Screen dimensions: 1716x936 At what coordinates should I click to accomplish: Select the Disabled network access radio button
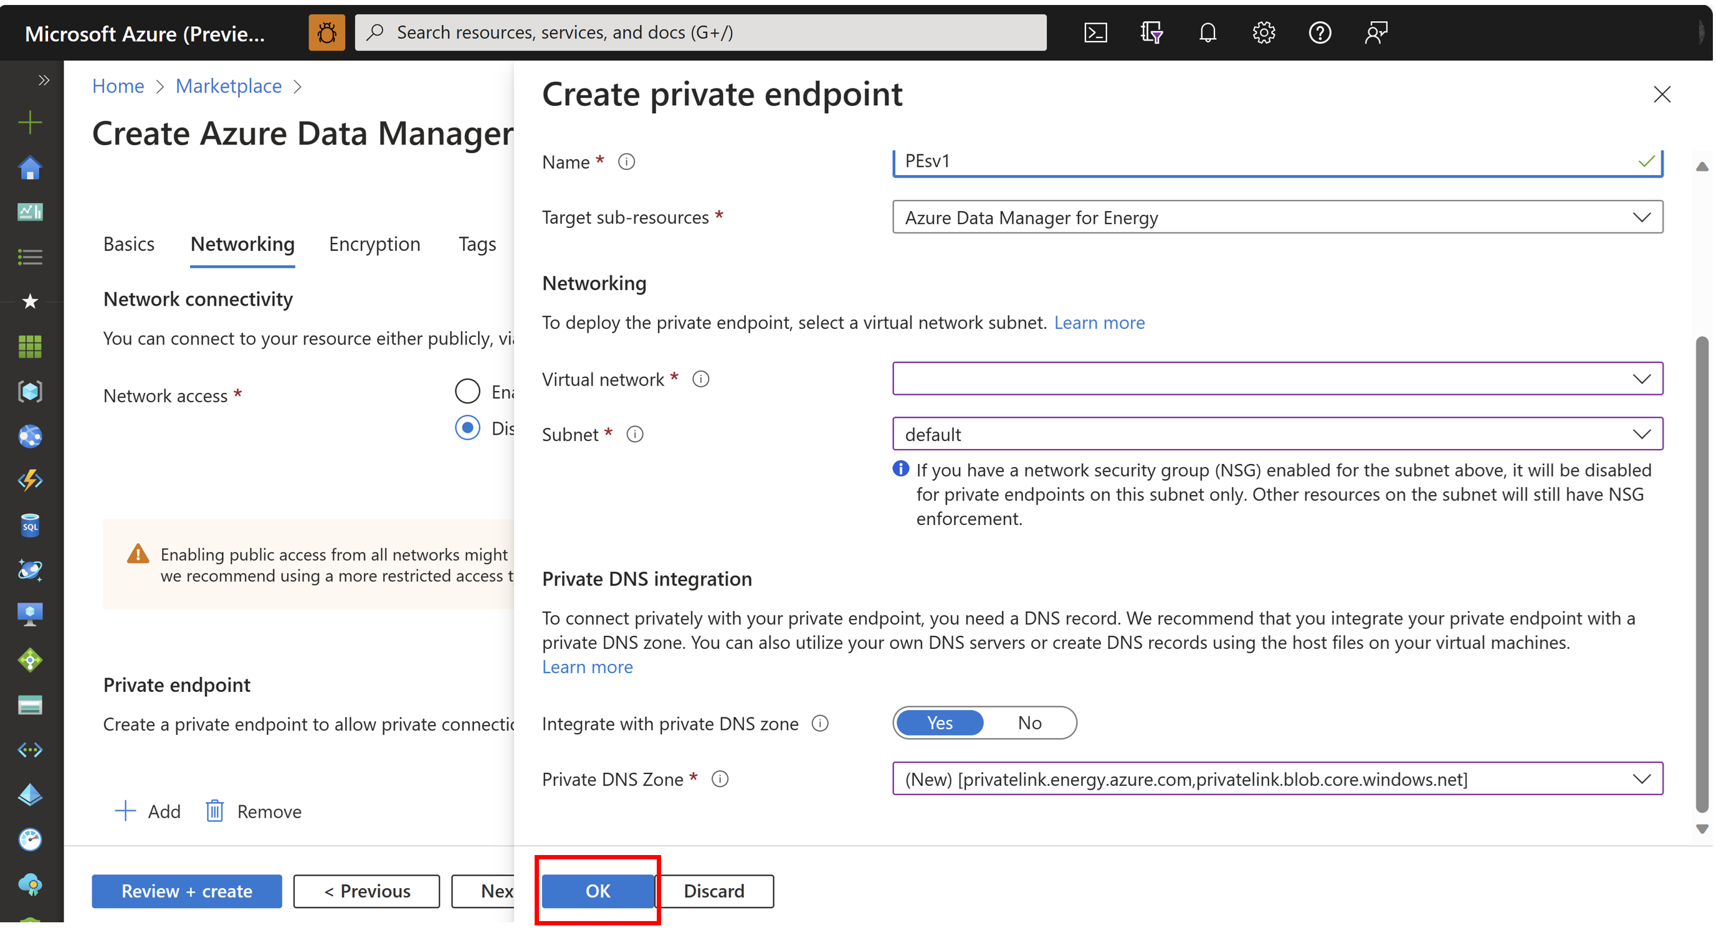tap(467, 428)
